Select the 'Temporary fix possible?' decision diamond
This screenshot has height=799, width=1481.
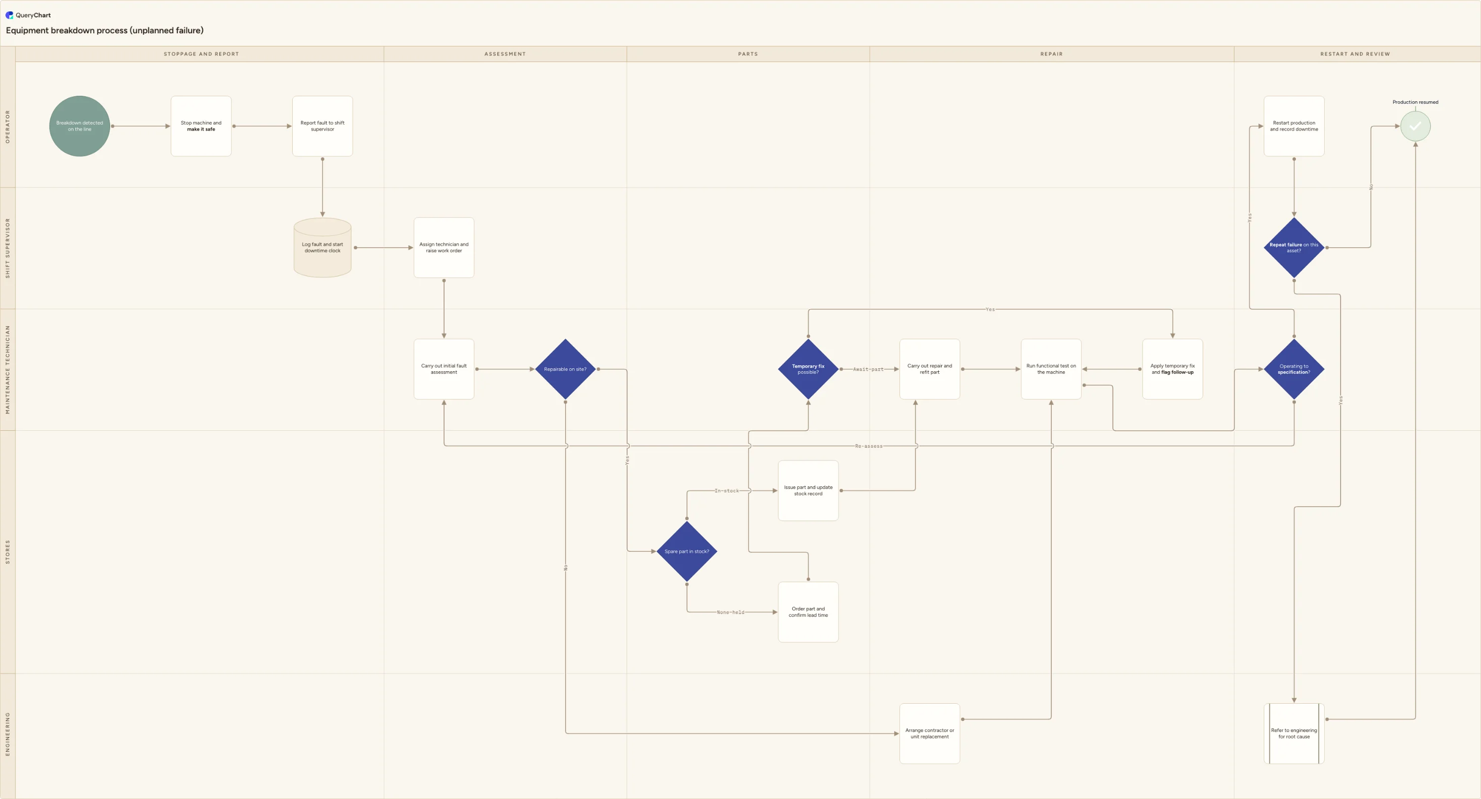click(x=808, y=369)
